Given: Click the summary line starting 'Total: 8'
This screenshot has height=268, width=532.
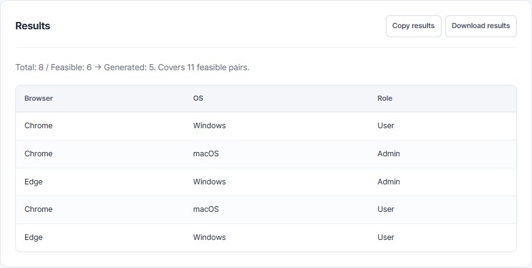Looking at the screenshot, I should point(132,67).
